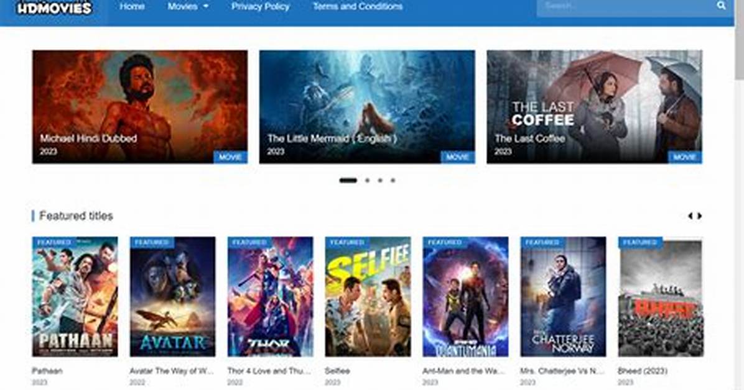Open the Selfiee poster
This screenshot has height=390, width=744.
pos(368,297)
